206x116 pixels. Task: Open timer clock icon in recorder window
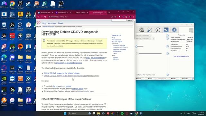click(158, 30)
